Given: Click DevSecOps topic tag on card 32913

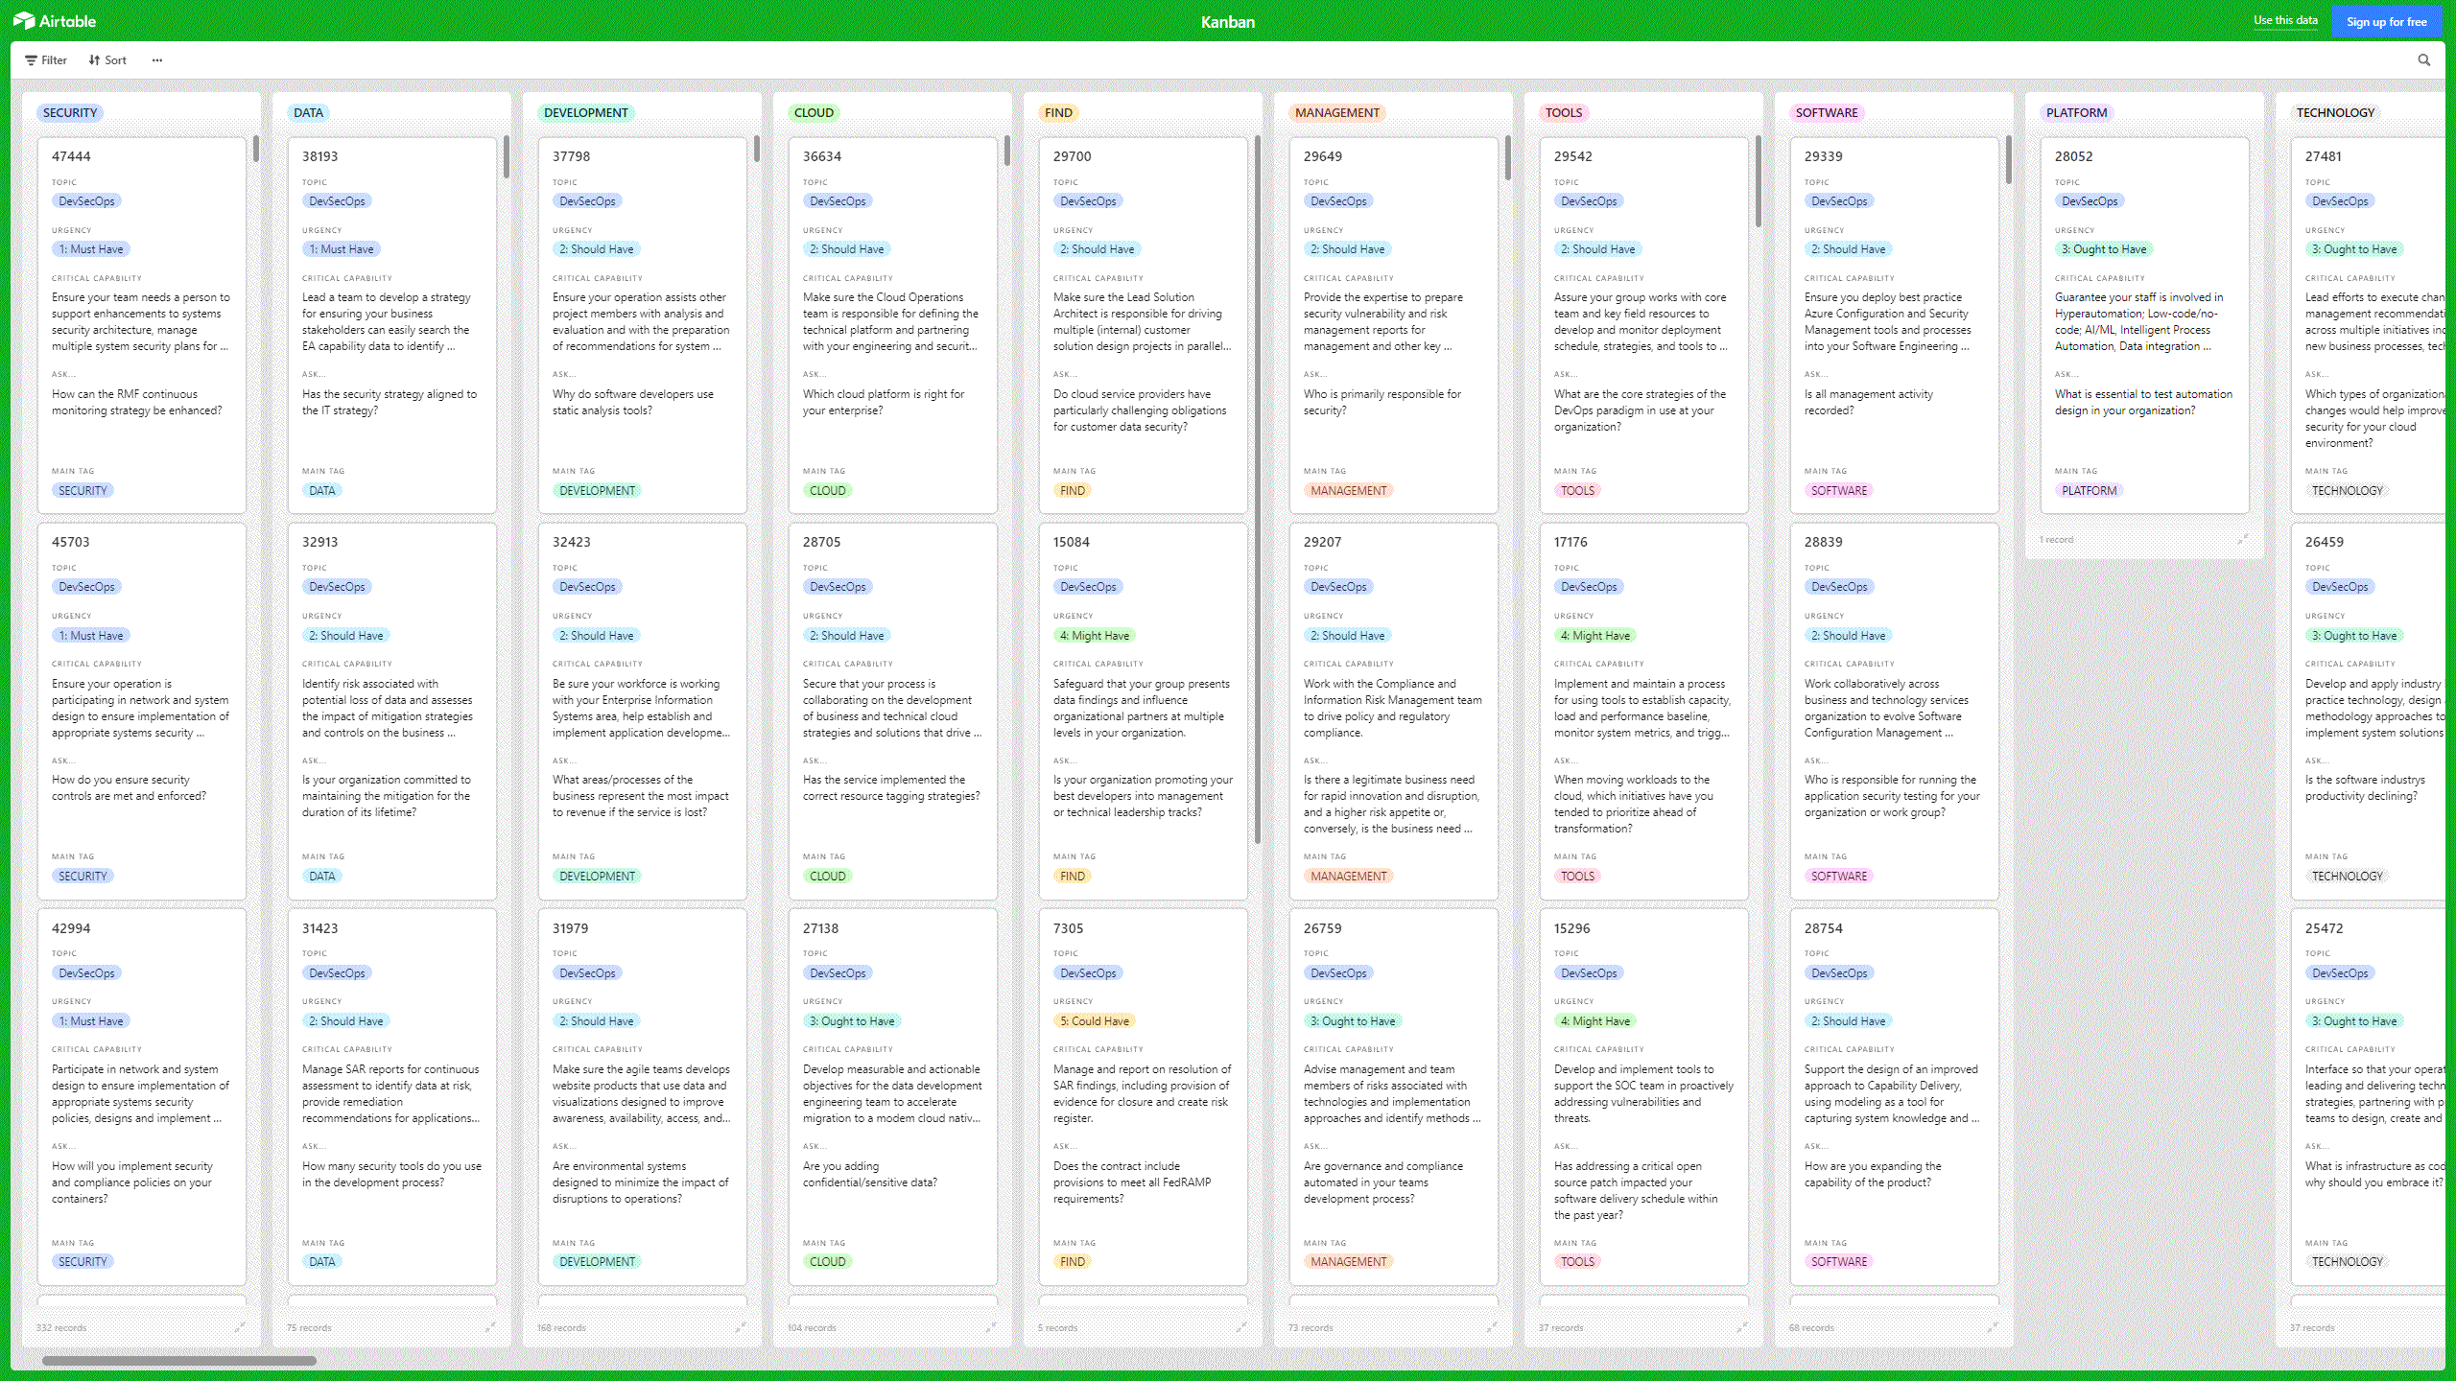Looking at the screenshot, I should point(337,586).
